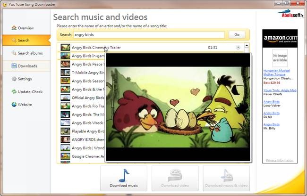Viewport: 307px width, 196px height.
Task: Go to the Downloads section
Action: click(x=26, y=66)
